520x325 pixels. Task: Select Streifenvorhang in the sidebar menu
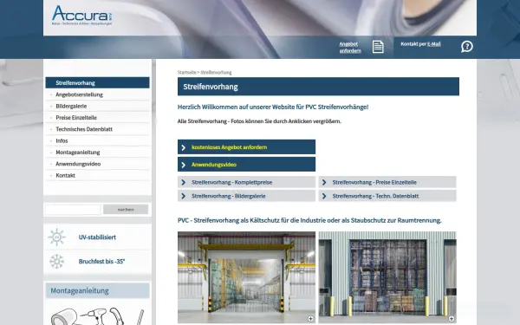[x=97, y=83]
